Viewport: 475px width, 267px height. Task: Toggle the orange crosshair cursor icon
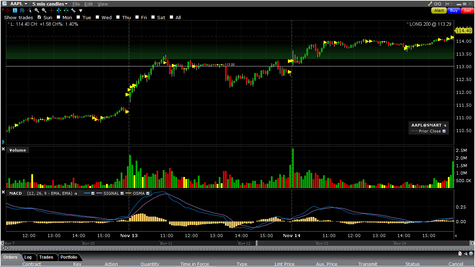(51, 10)
